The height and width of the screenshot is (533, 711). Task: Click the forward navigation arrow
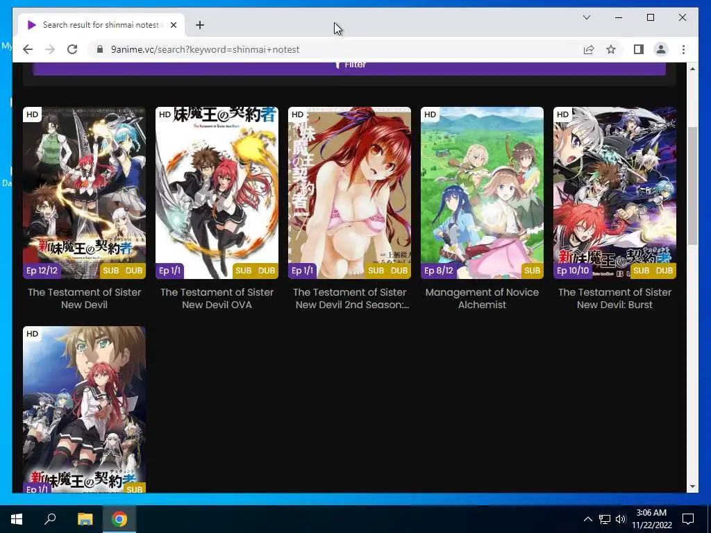[x=50, y=49]
